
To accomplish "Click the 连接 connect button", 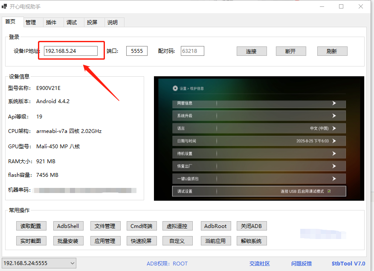I will click(x=252, y=51).
